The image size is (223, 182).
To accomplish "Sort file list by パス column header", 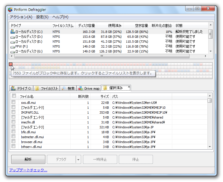I will point(141,97).
